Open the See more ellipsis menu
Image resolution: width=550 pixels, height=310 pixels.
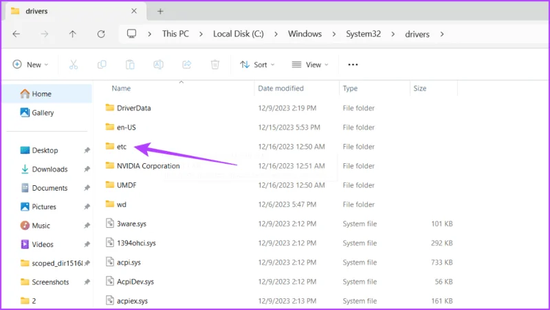point(353,64)
